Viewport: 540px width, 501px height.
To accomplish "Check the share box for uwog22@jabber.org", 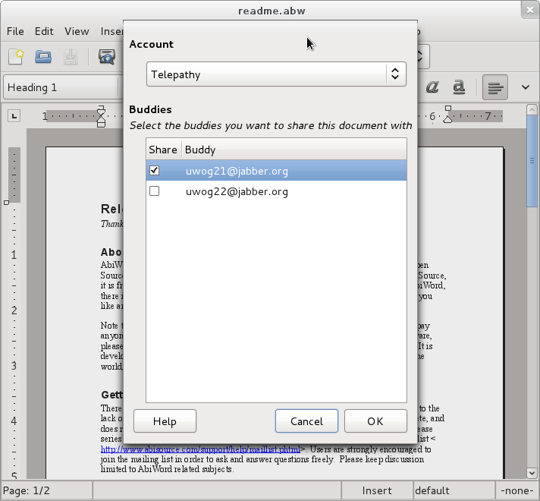I will pos(154,191).
